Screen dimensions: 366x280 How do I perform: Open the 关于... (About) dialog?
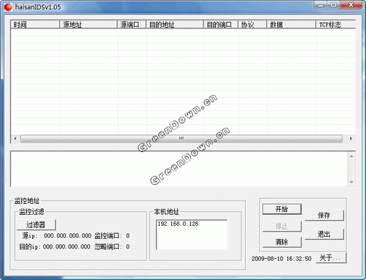click(331, 258)
